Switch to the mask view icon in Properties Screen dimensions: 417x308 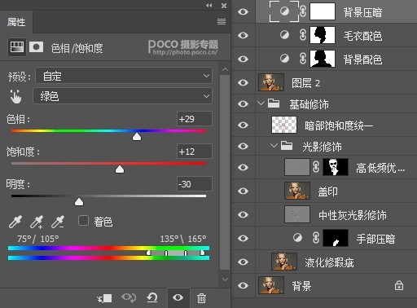(x=36, y=47)
